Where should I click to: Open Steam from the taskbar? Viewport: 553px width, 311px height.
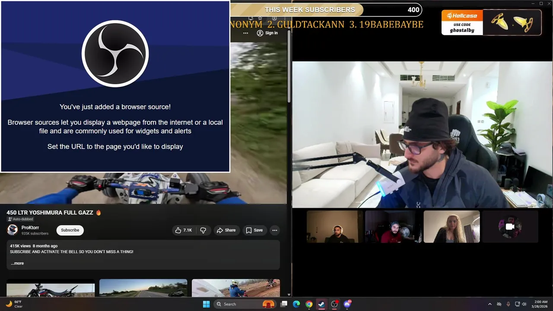click(321, 304)
